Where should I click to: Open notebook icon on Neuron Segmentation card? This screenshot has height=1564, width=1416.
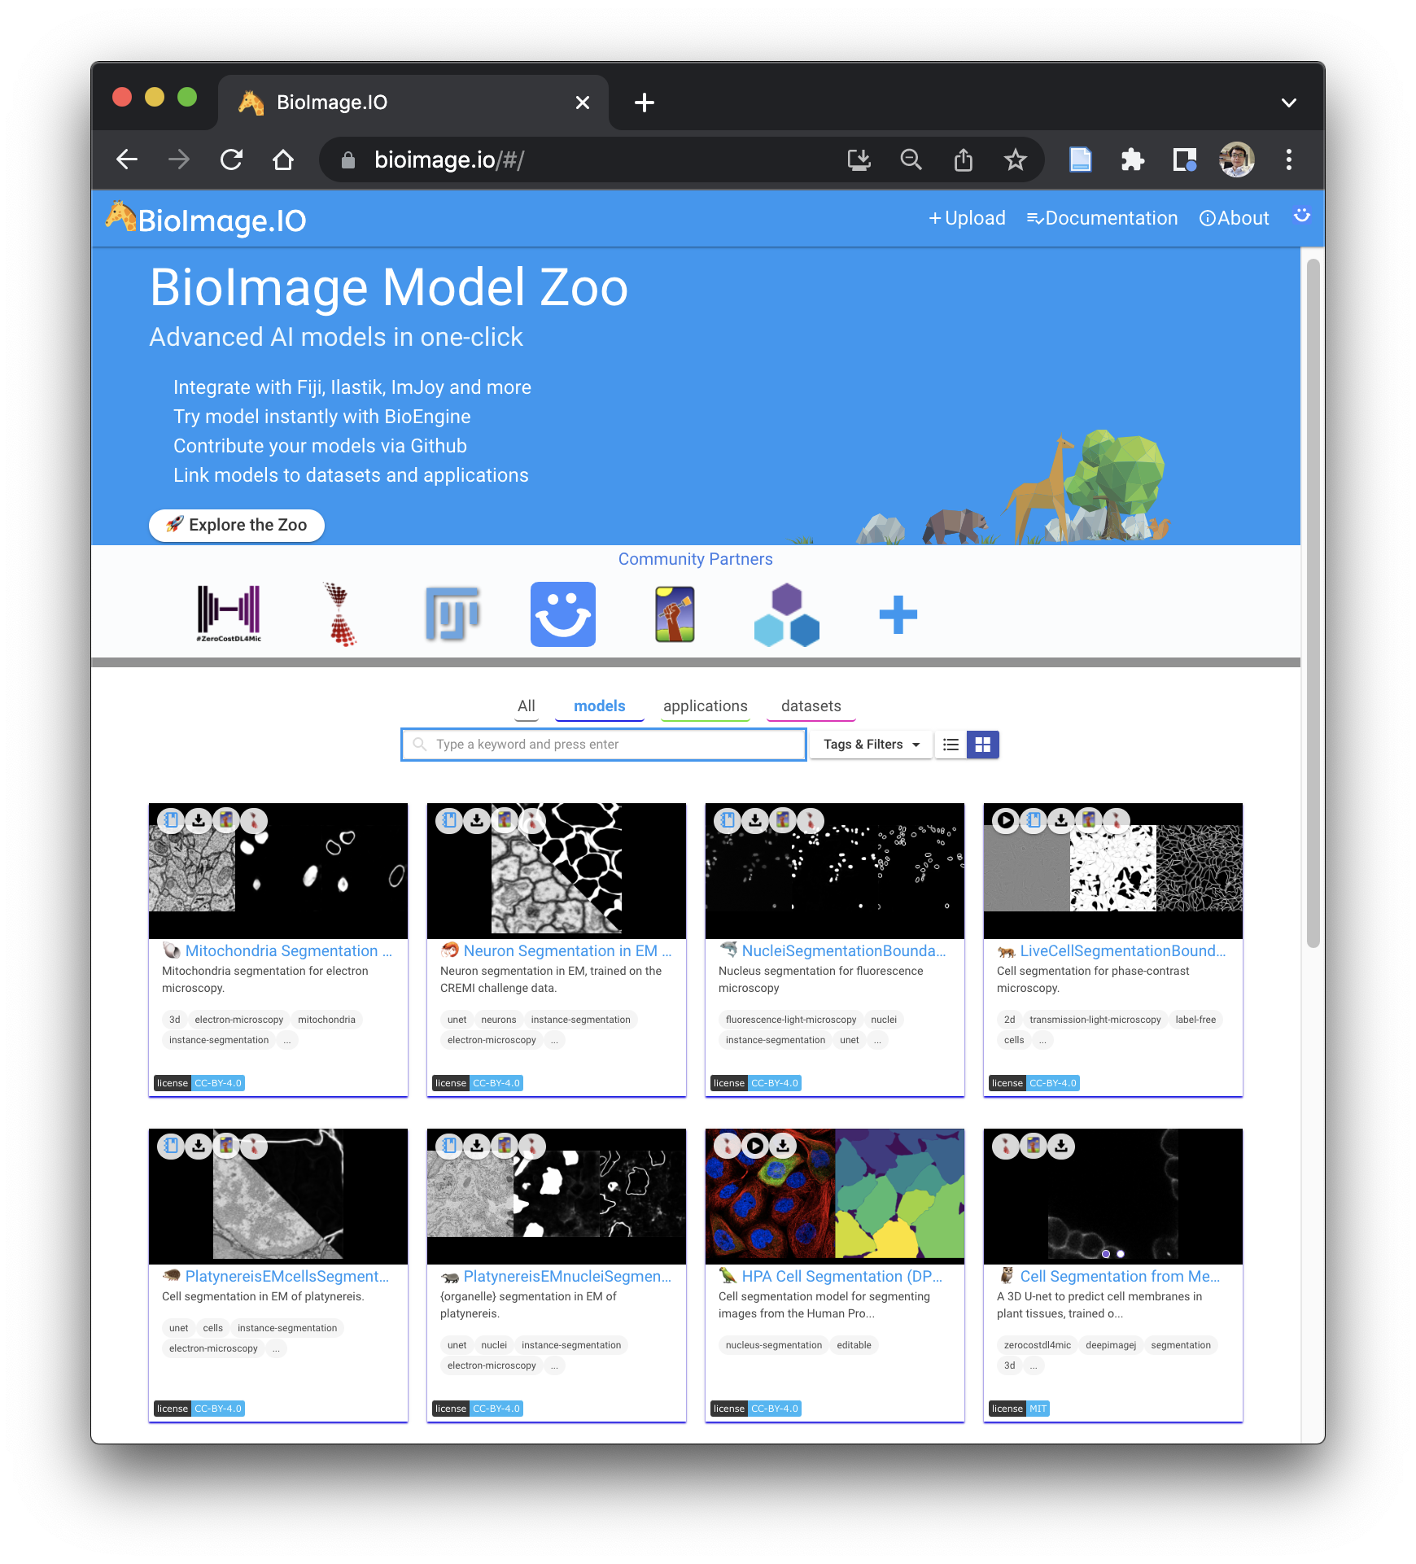(x=449, y=820)
